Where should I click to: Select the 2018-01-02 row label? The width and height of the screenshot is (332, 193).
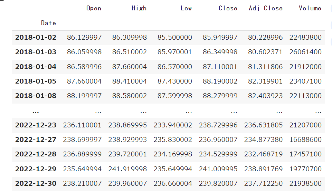tap(36, 37)
